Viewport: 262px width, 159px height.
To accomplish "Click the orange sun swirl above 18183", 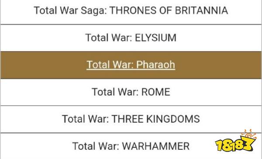I will tap(248, 134).
